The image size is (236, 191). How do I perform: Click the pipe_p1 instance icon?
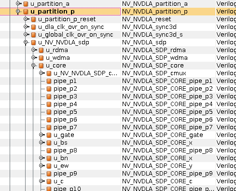click(x=49, y=81)
